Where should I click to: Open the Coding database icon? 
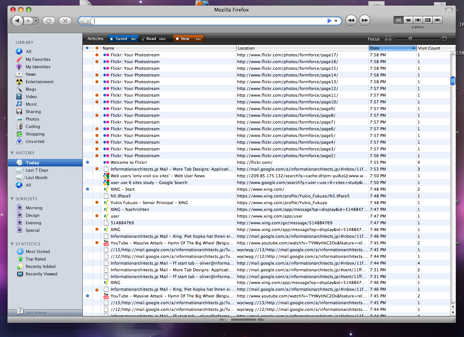click(19, 126)
